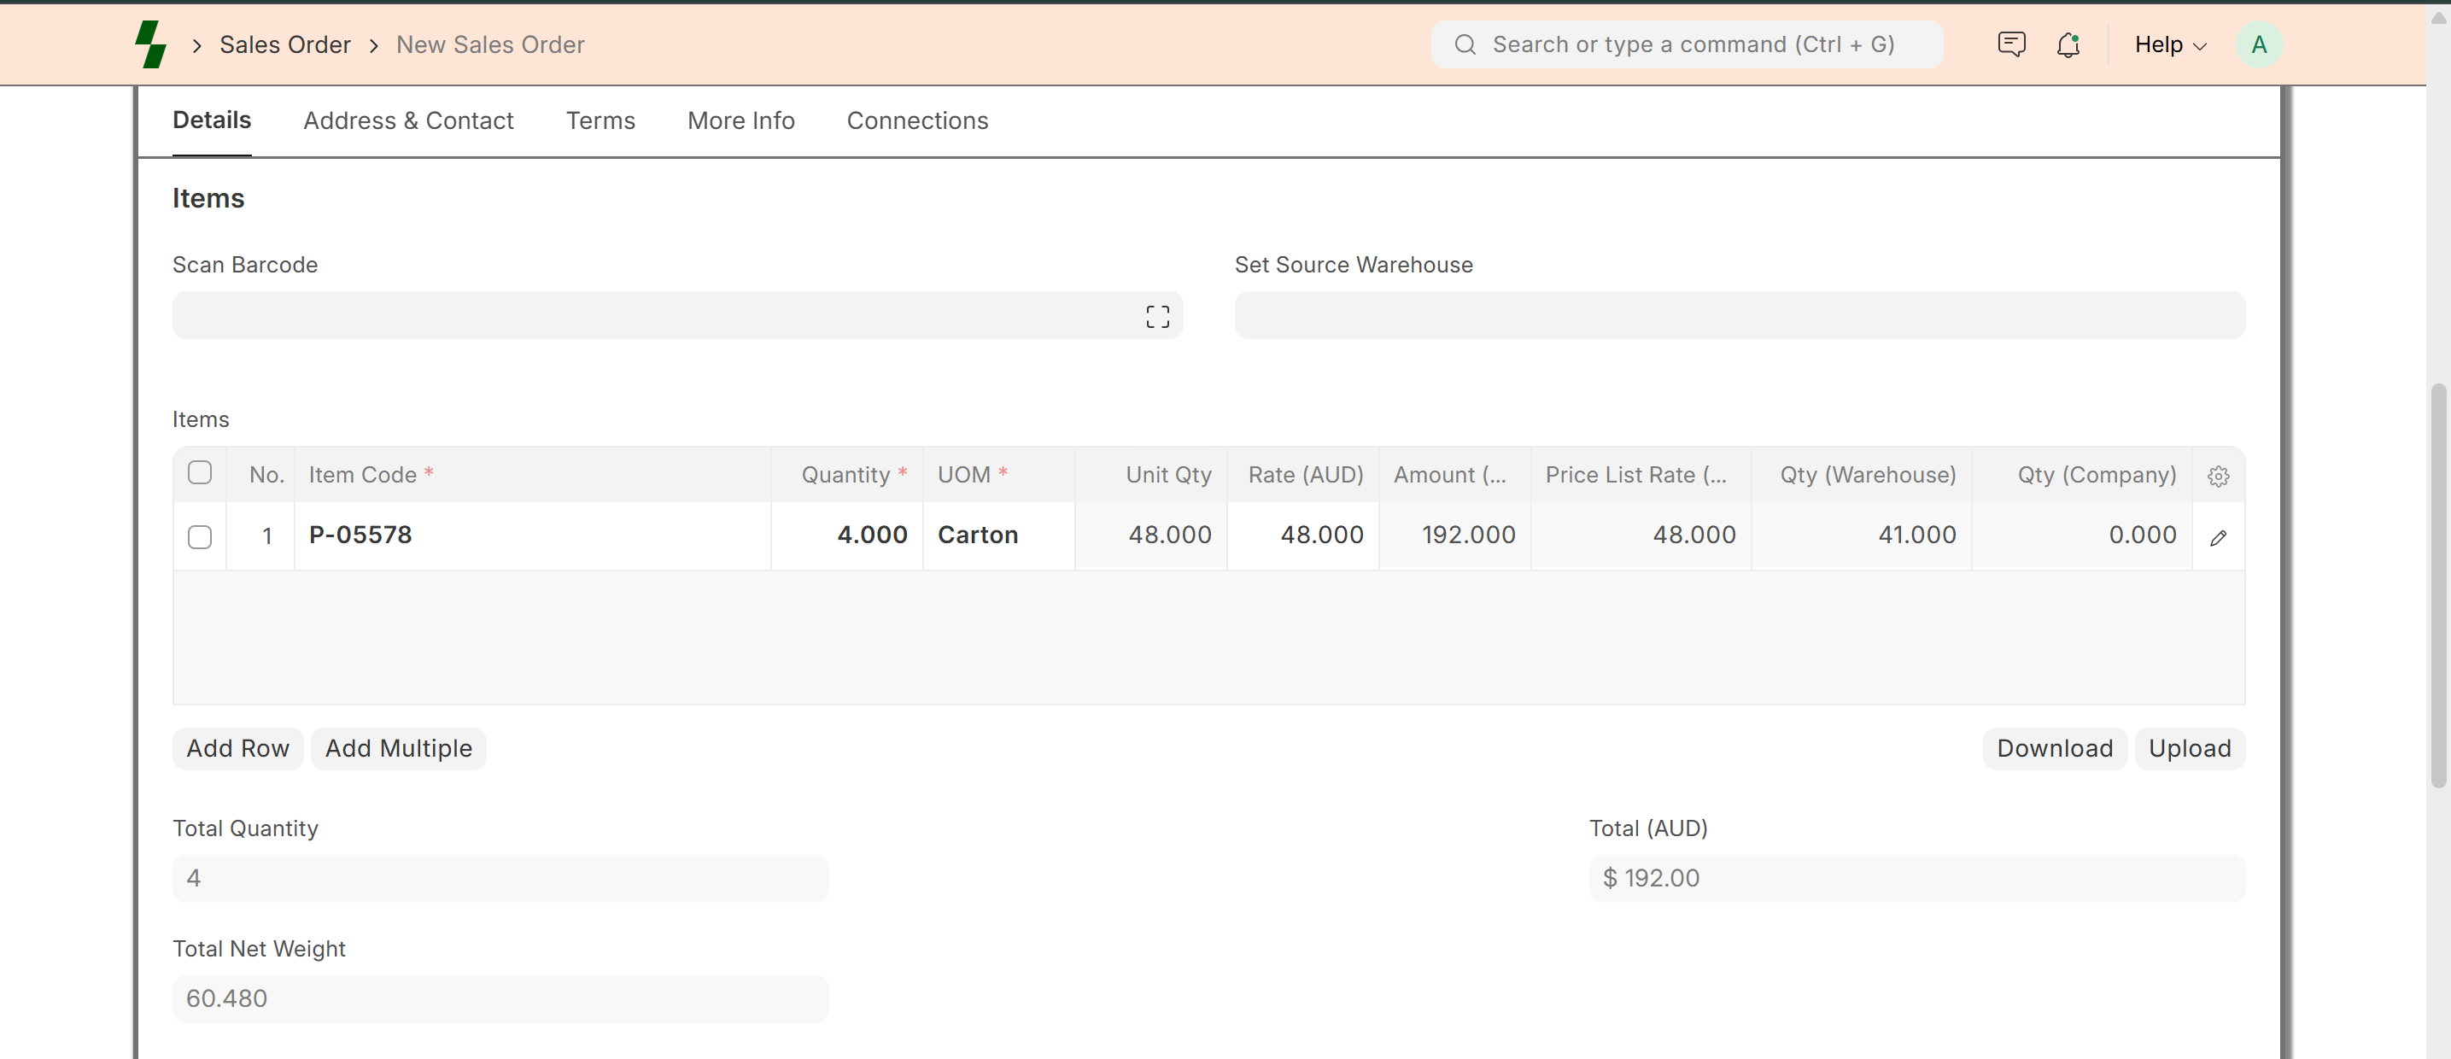2451x1059 pixels.
Task: Click the Add Row button
Action: point(237,749)
